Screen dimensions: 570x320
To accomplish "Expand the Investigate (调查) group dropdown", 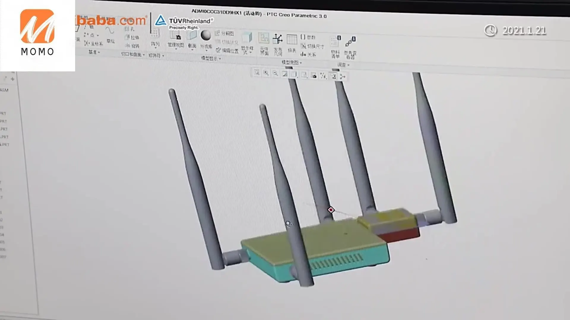I will click(343, 65).
